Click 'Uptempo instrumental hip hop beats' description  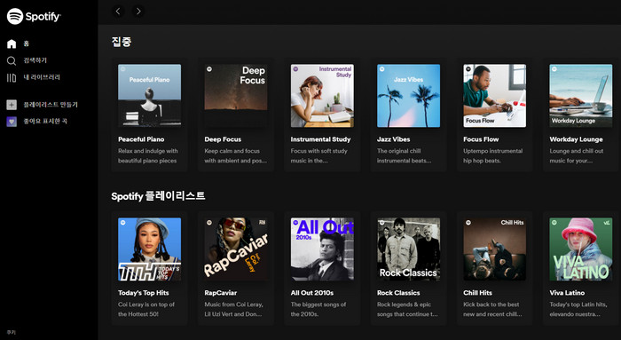pos(492,155)
